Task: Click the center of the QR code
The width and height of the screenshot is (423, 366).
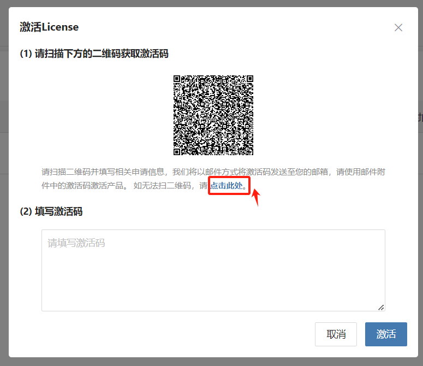Action: click(213, 115)
